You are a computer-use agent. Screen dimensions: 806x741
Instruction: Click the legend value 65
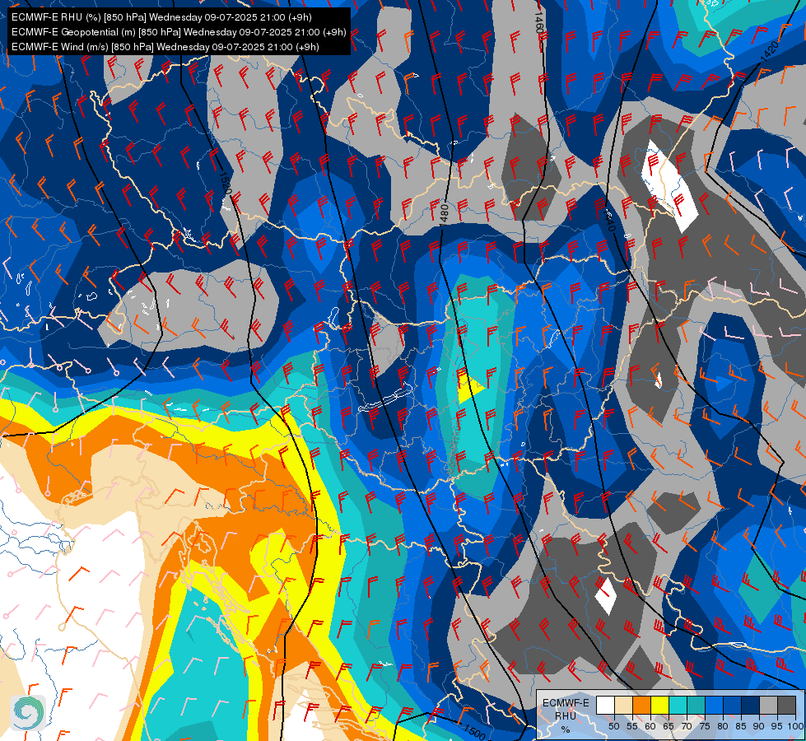[x=669, y=726]
